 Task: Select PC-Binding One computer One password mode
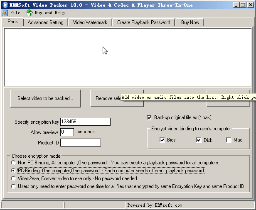point(13,171)
